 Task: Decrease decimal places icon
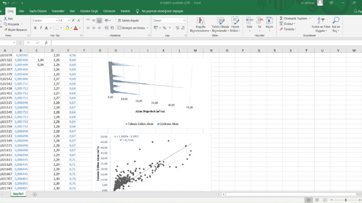[183, 28]
